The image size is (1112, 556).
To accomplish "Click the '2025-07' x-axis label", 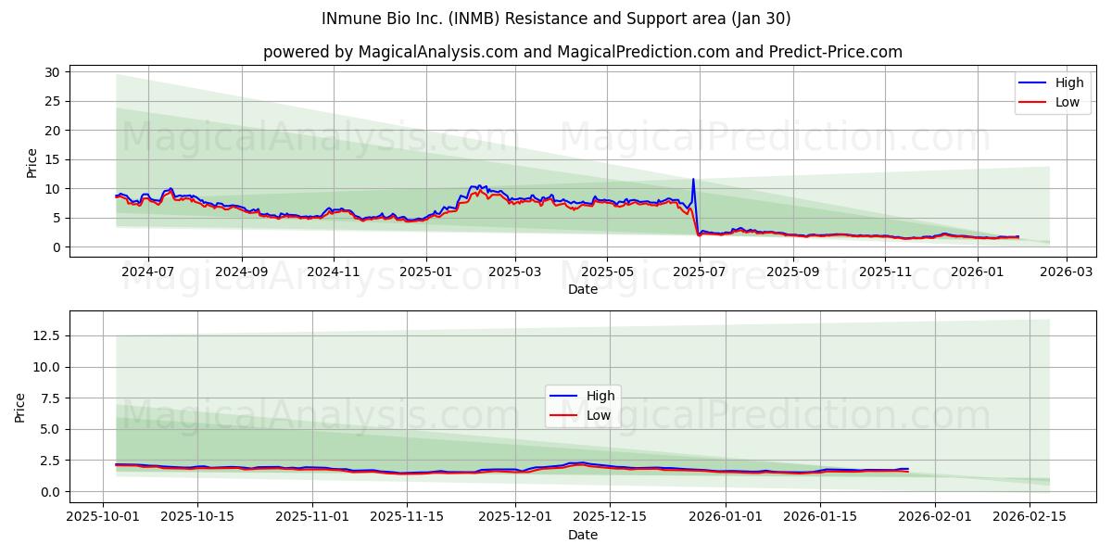I will 700,272.
